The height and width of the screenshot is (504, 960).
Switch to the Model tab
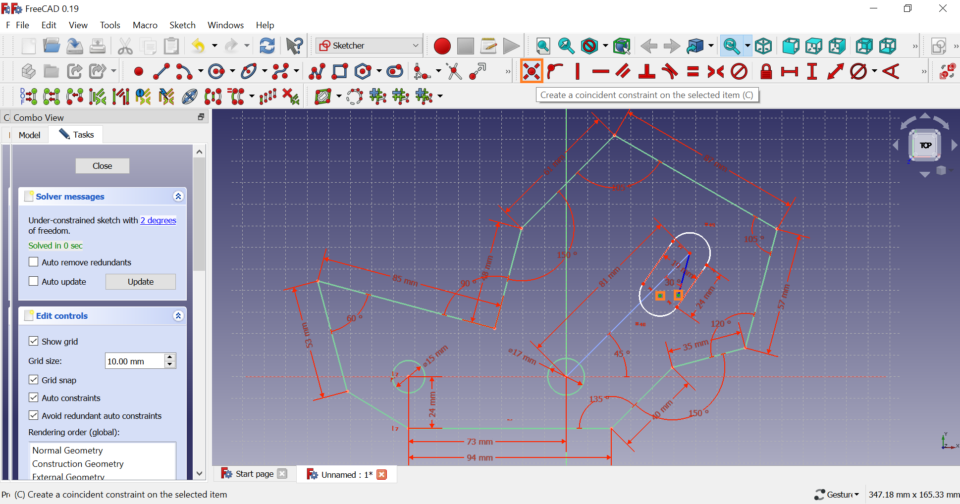point(29,135)
